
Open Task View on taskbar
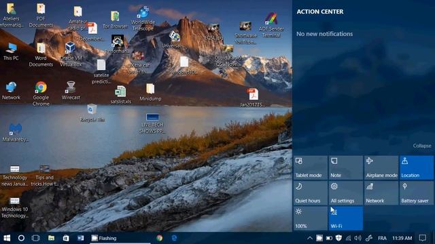[x=36, y=238]
